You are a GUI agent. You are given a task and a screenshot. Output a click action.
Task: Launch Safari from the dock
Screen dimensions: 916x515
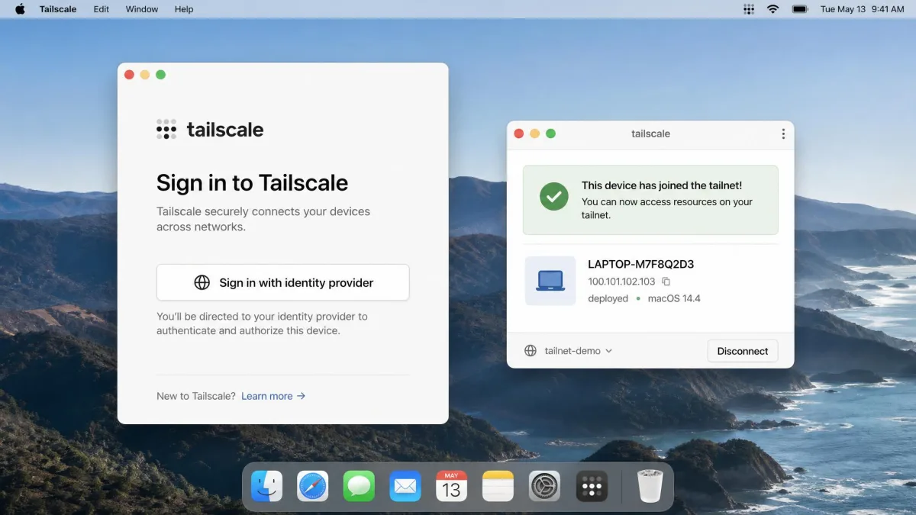[313, 486]
